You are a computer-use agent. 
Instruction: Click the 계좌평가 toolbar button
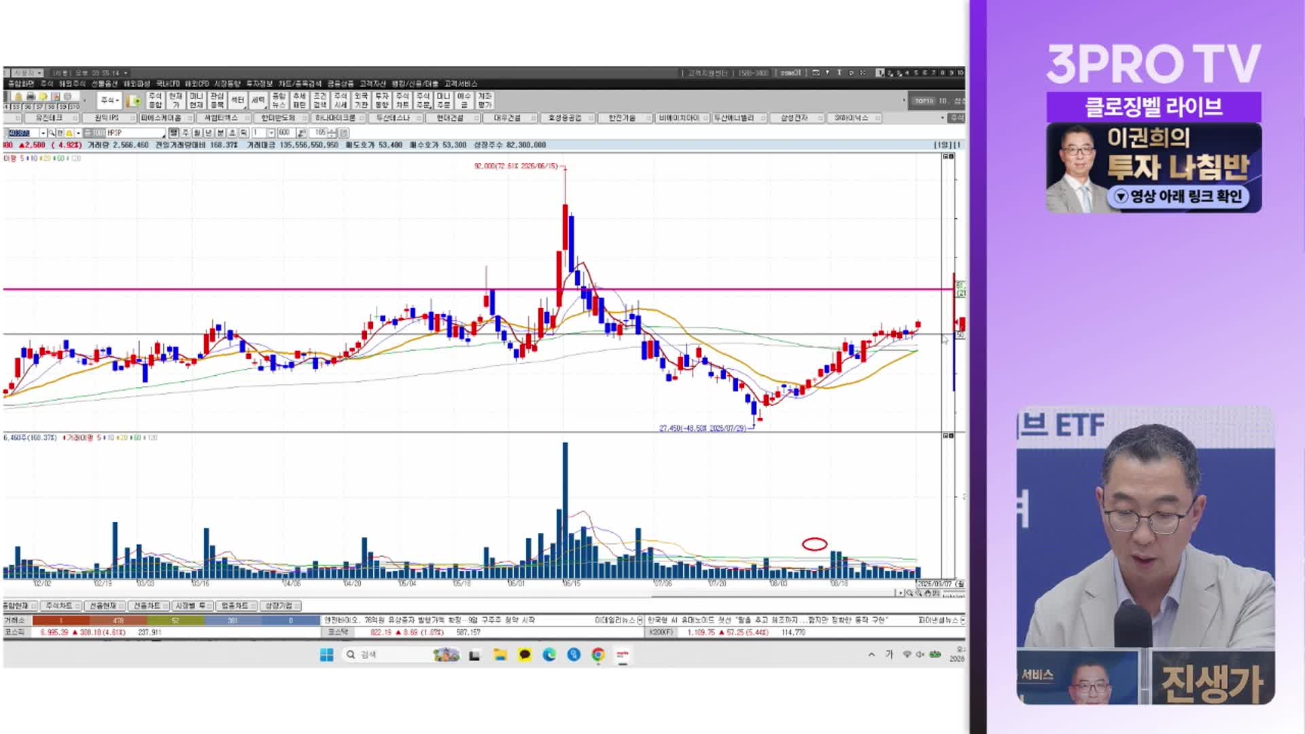[x=485, y=101]
